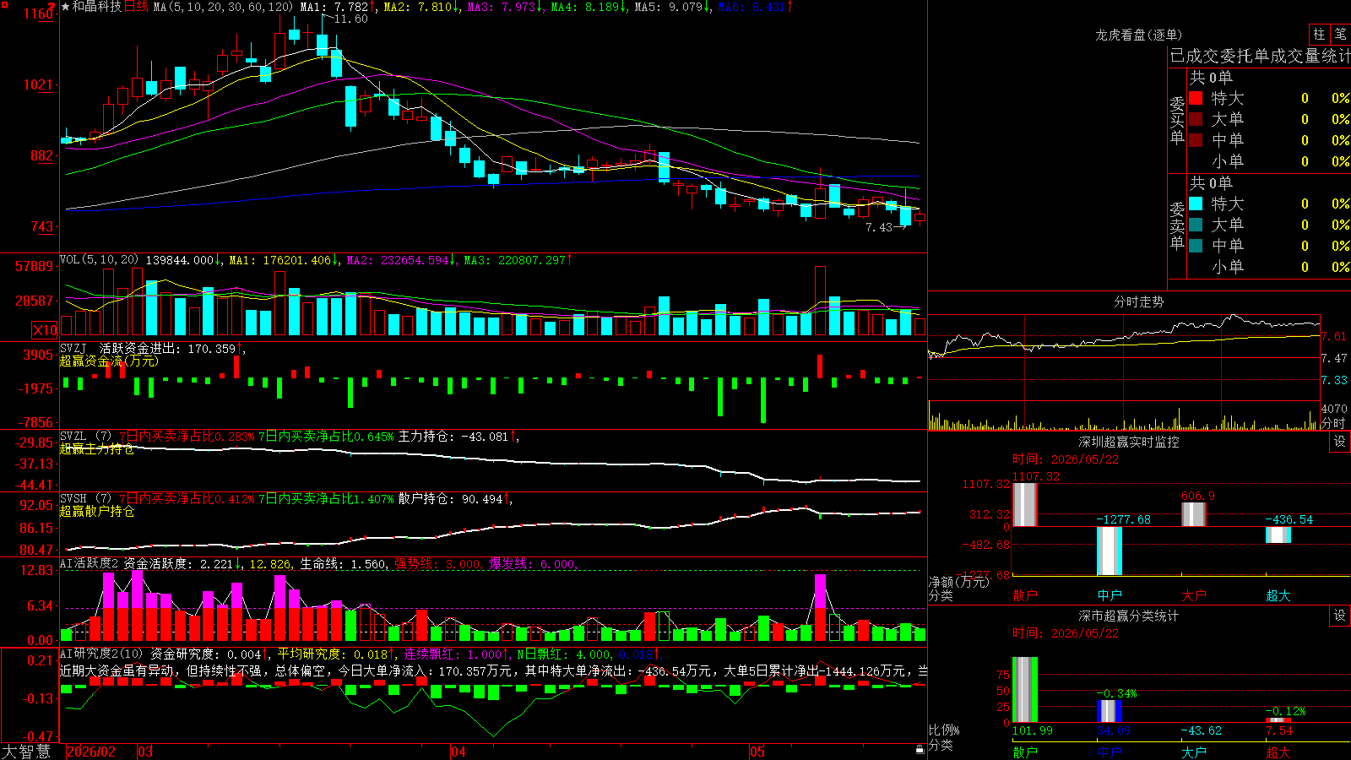Click the 已成交委托单成交量统计 header
The height and width of the screenshot is (760, 1351).
[1260, 56]
